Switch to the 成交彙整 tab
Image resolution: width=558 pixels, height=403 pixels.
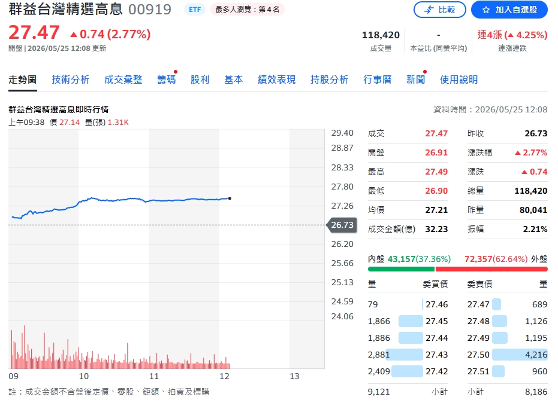(123, 80)
